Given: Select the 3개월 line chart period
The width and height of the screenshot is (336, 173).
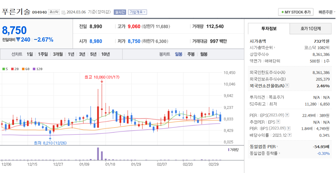Looking at the screenshot, I should tap(58, 54).
